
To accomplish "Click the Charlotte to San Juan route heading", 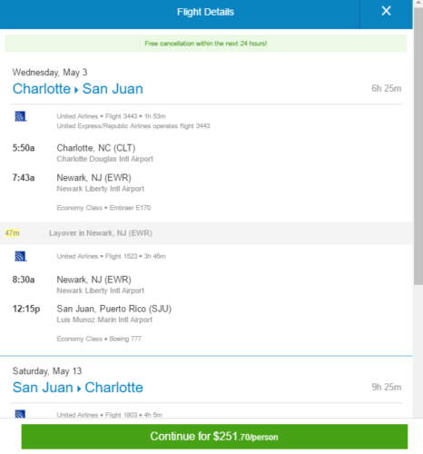I will point(78,89).
